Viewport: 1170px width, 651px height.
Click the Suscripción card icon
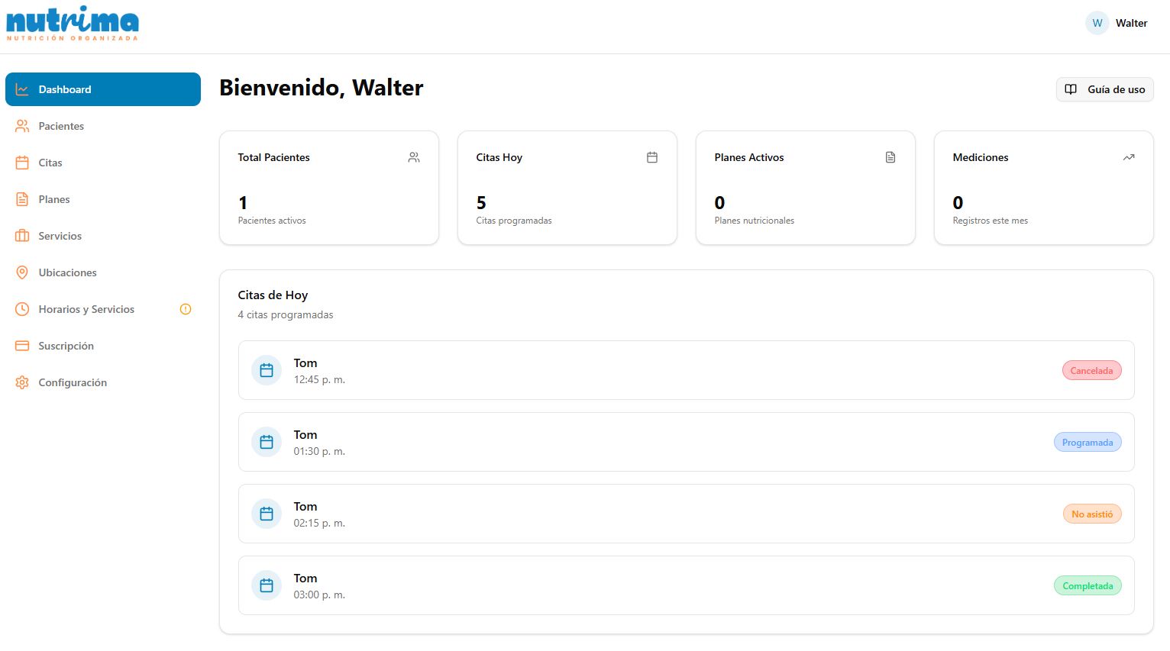point(21,346)
